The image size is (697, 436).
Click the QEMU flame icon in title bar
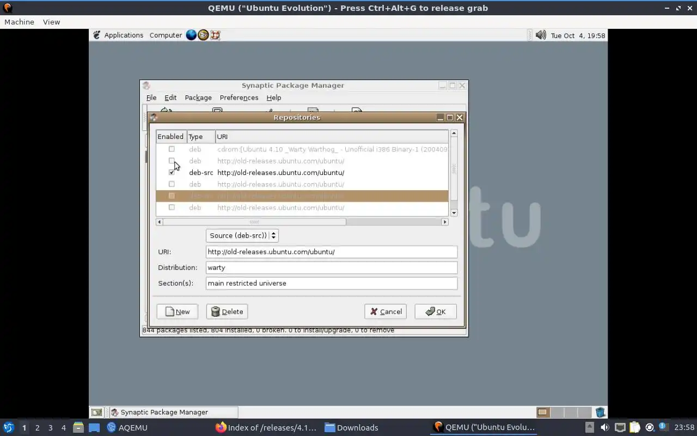coord(8,8)
